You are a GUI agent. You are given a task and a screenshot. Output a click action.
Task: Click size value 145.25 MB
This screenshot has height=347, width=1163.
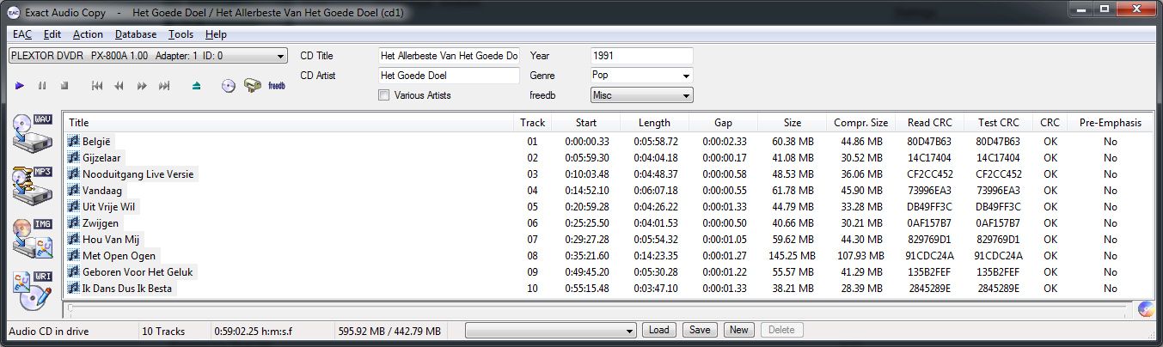tap(793, 256)
